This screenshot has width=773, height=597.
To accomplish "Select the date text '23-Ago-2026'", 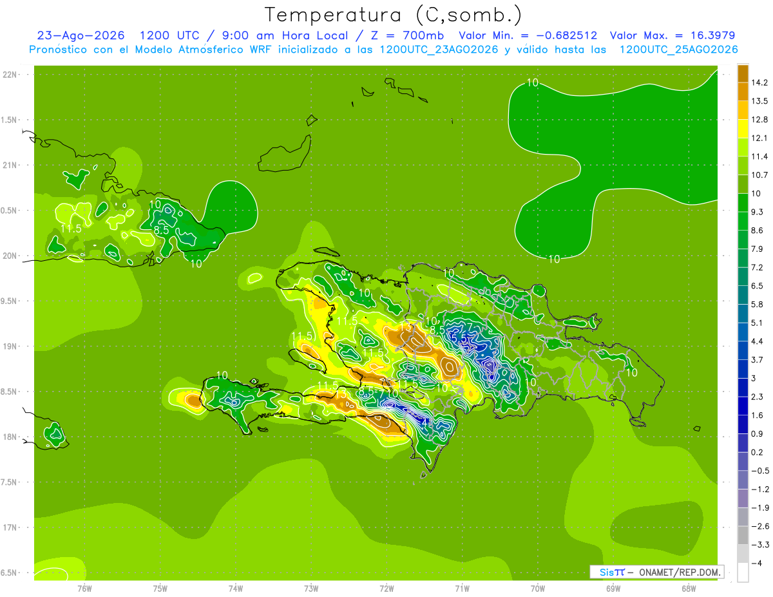I will coord(81,35).
